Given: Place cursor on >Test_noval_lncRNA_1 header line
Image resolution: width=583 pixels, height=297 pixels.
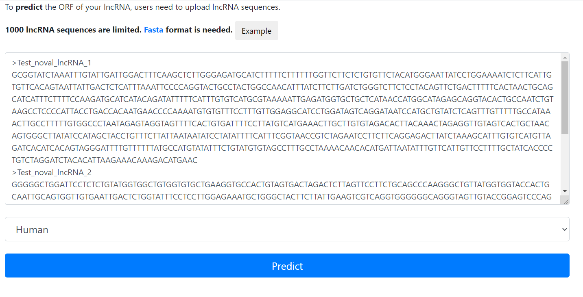Looking at the screenshot, I should (x=52, y=63).
